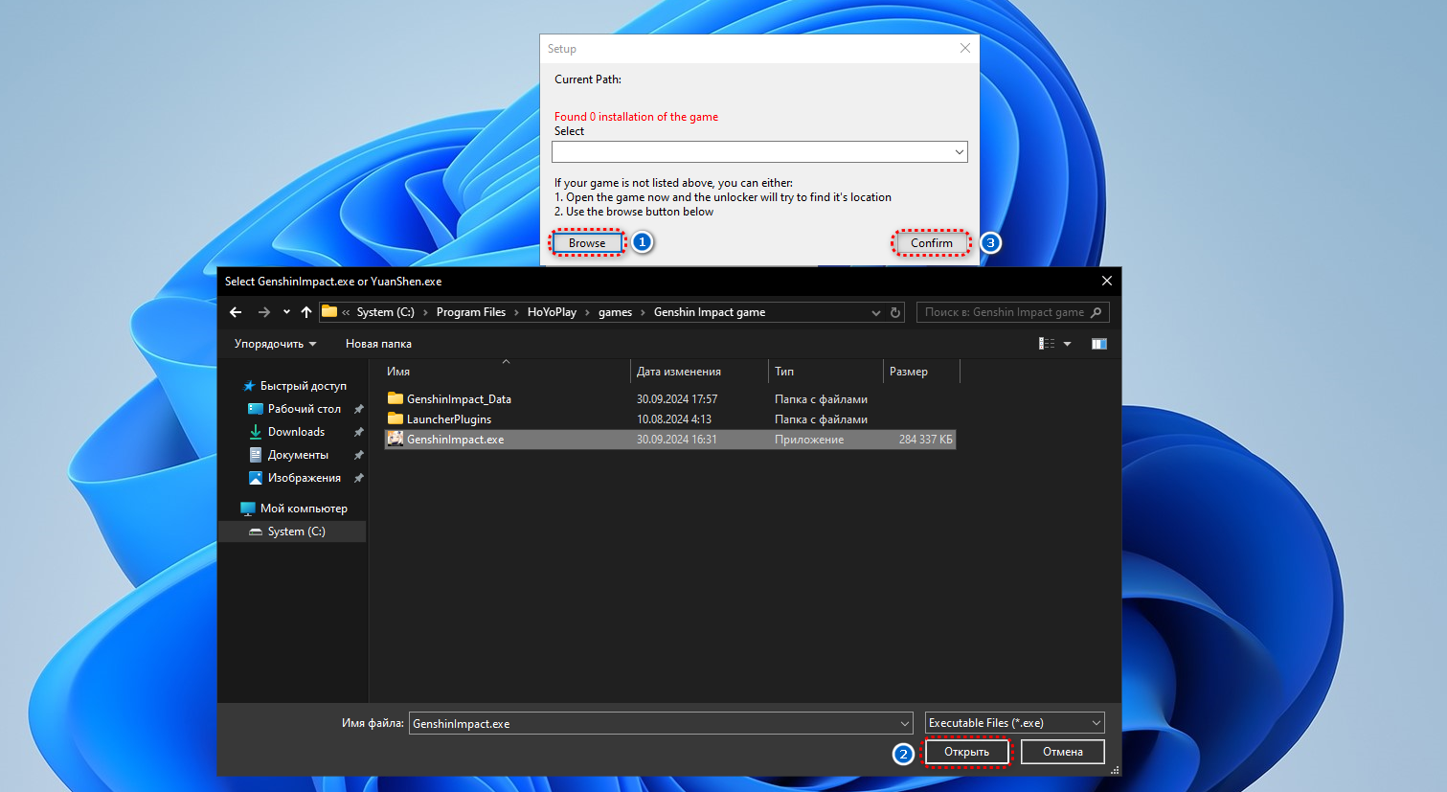Viewport: 1447px width, 792px height.
Task: Click the Downloads arrow icon in sidebar
Action: tap(256, 432)
